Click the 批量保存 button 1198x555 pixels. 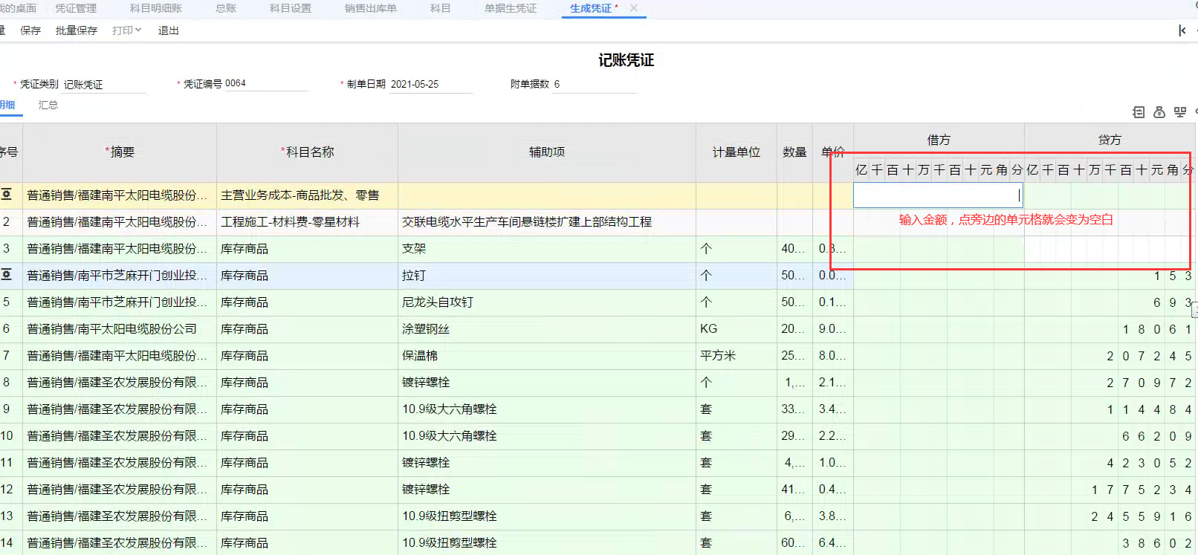[x=77, y=30]
